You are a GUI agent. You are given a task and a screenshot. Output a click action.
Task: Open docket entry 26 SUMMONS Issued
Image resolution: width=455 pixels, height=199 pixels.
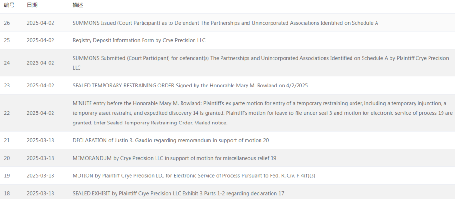tap(225, 23)
